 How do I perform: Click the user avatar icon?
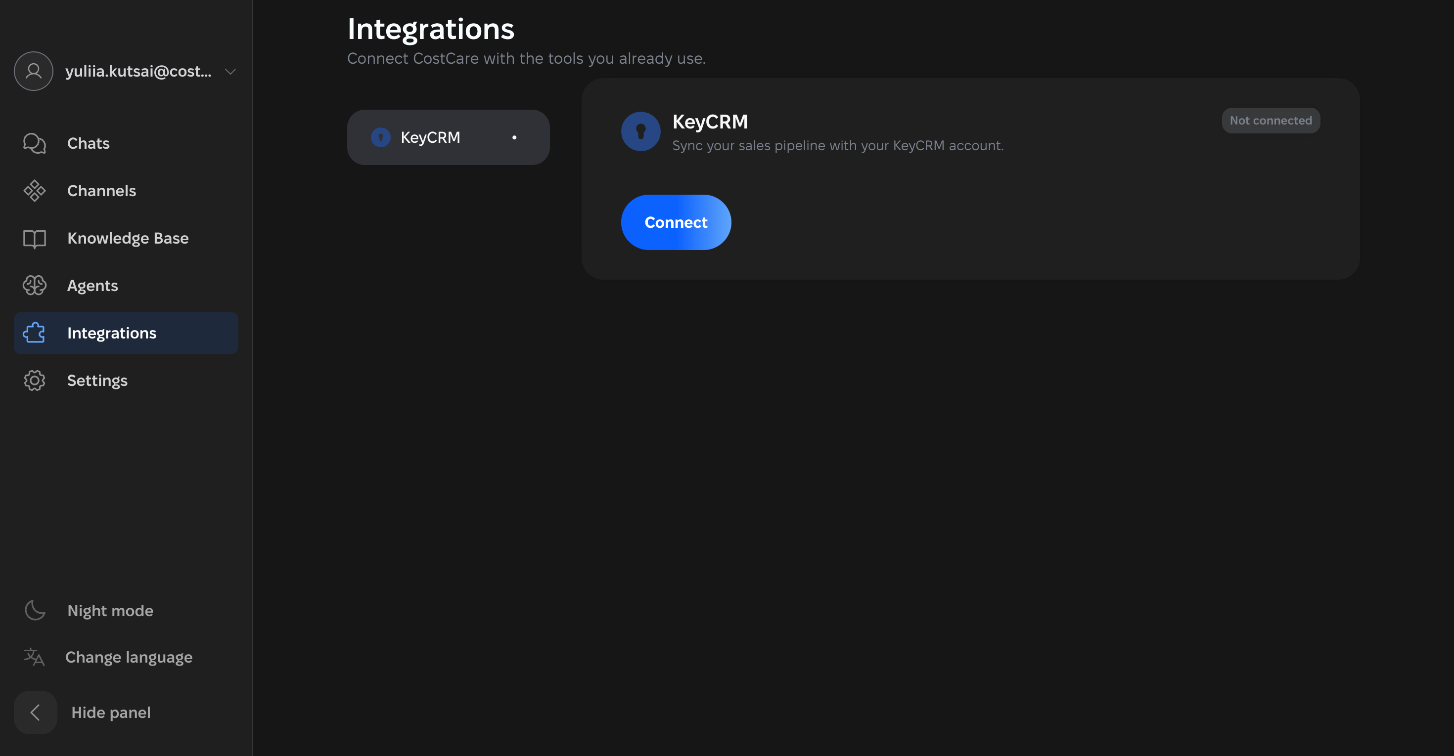33,71
